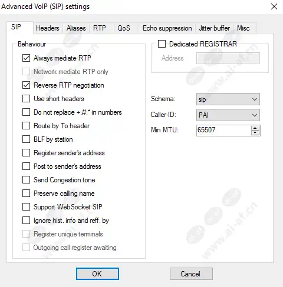This screenshot has width=283, height=287.
Task: Check Preserve calling name
Action: tap(26, 193)
